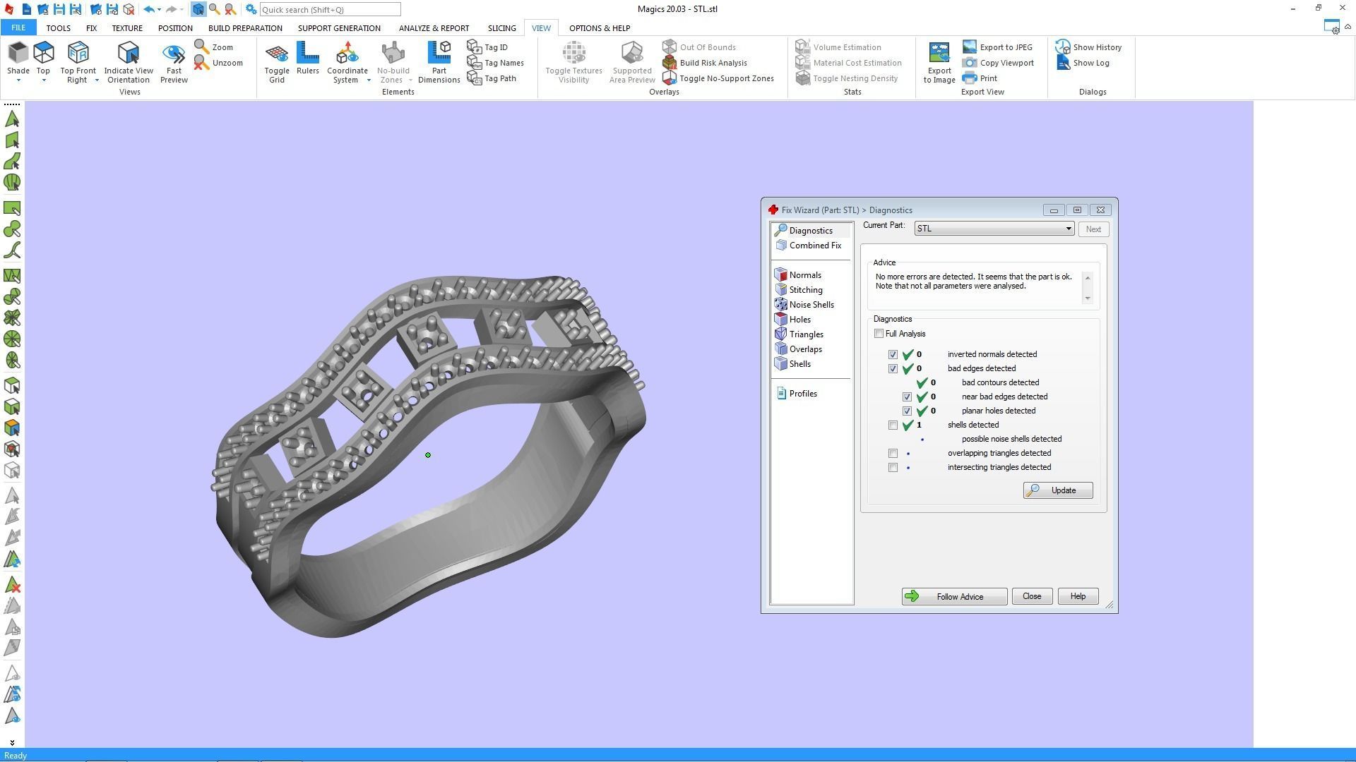The height and width of the screenshot is (762, 1356).
Task: Click Indicate View Orientation icon
Action: pyautogui.click(x=129, y=53)
